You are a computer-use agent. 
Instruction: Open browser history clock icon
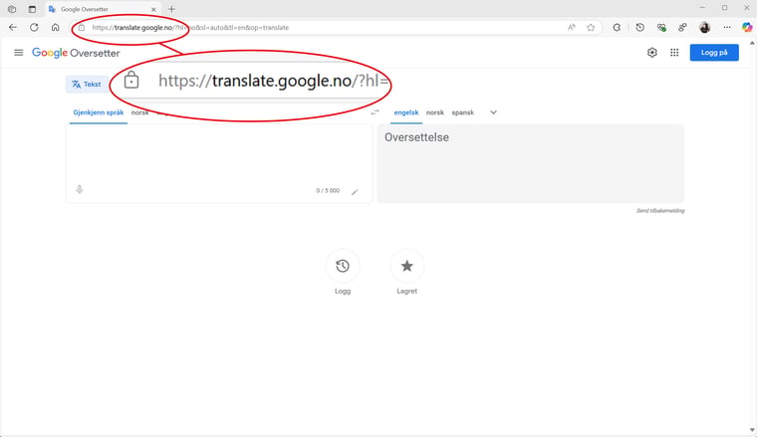pyautogui.click(x=639, y=28)
